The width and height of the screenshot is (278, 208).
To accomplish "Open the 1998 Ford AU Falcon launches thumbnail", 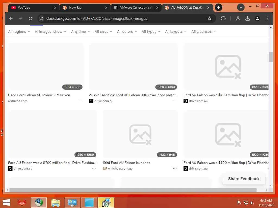I will click(140, 134).
